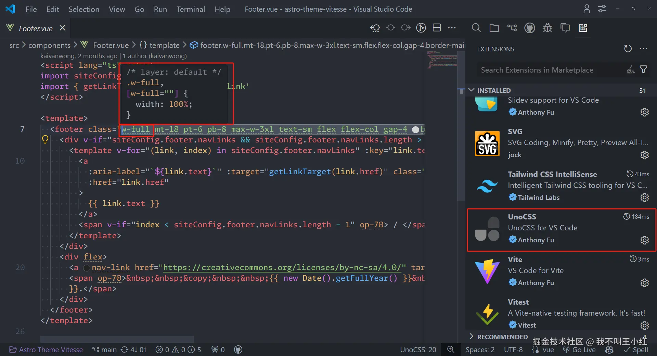This screenshot has width=657, height=356.
Task: Click the creativecommons.org license link in code
Action: pyautogui.click(x=282, y=267)
